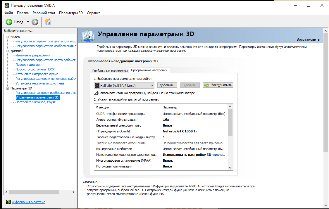Select CUDA - графические процессоры row
Viewport: 329px width, 209px height.
[x=161, y=114]
